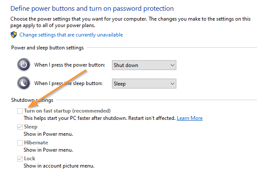Uncheck the Lock checkbox

pyautogui.click(x=20, y=159)
